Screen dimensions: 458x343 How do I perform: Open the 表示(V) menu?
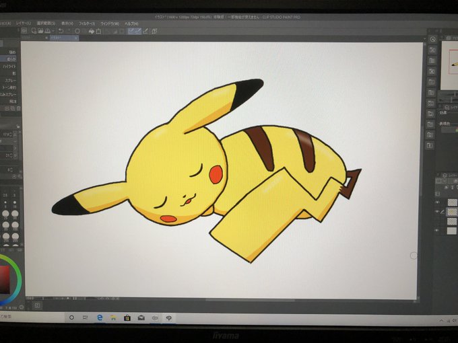coord(67,24)
